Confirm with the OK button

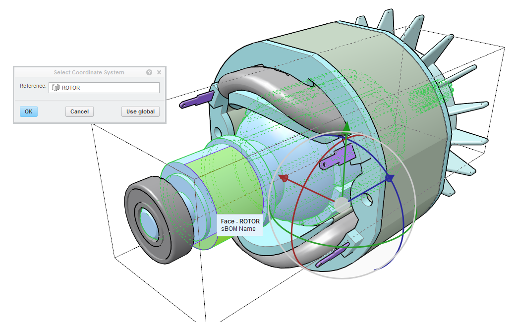(x=29, y=111)
